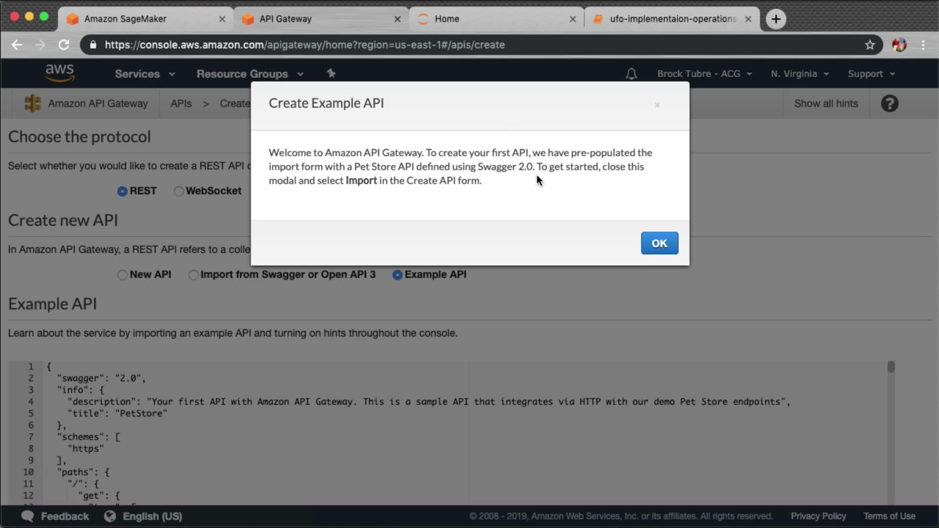
Task: Expand the Resource Groups dropdown
Action: (x=250, y=74)
